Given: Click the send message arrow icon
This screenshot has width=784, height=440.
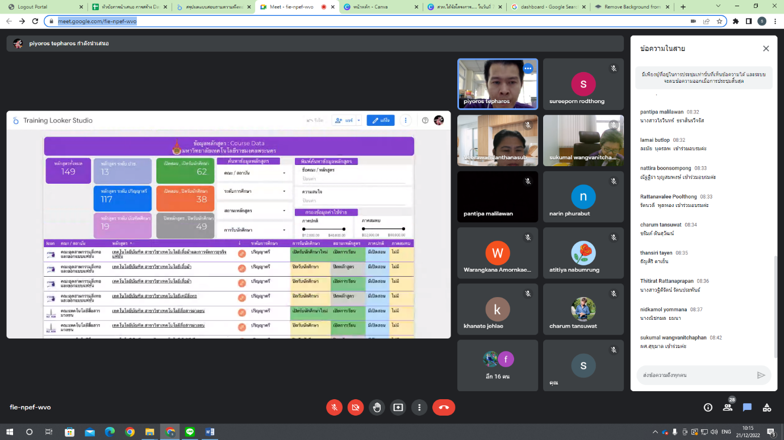Looking at the screenshot, I should pyautogui.click(x=761, y=375).
